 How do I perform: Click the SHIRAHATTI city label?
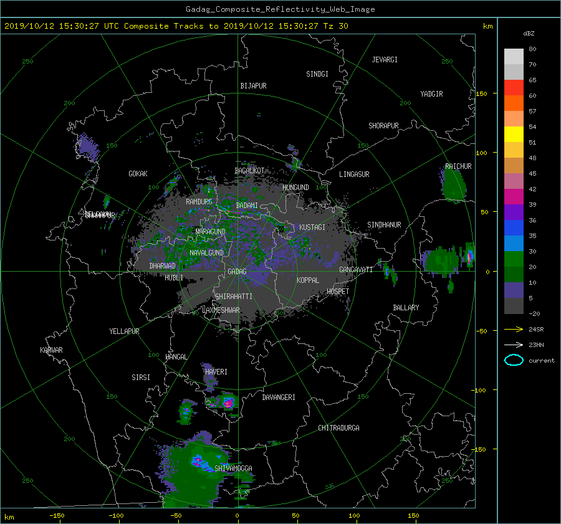coord(234,296)
